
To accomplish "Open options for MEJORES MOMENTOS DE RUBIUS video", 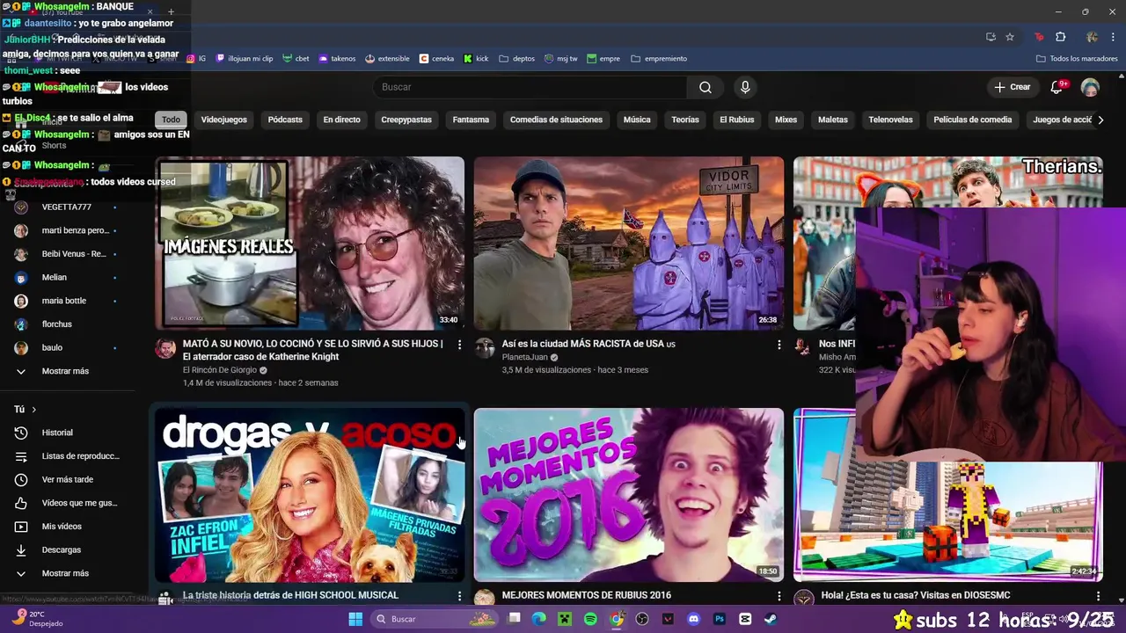I will point(779,596).
